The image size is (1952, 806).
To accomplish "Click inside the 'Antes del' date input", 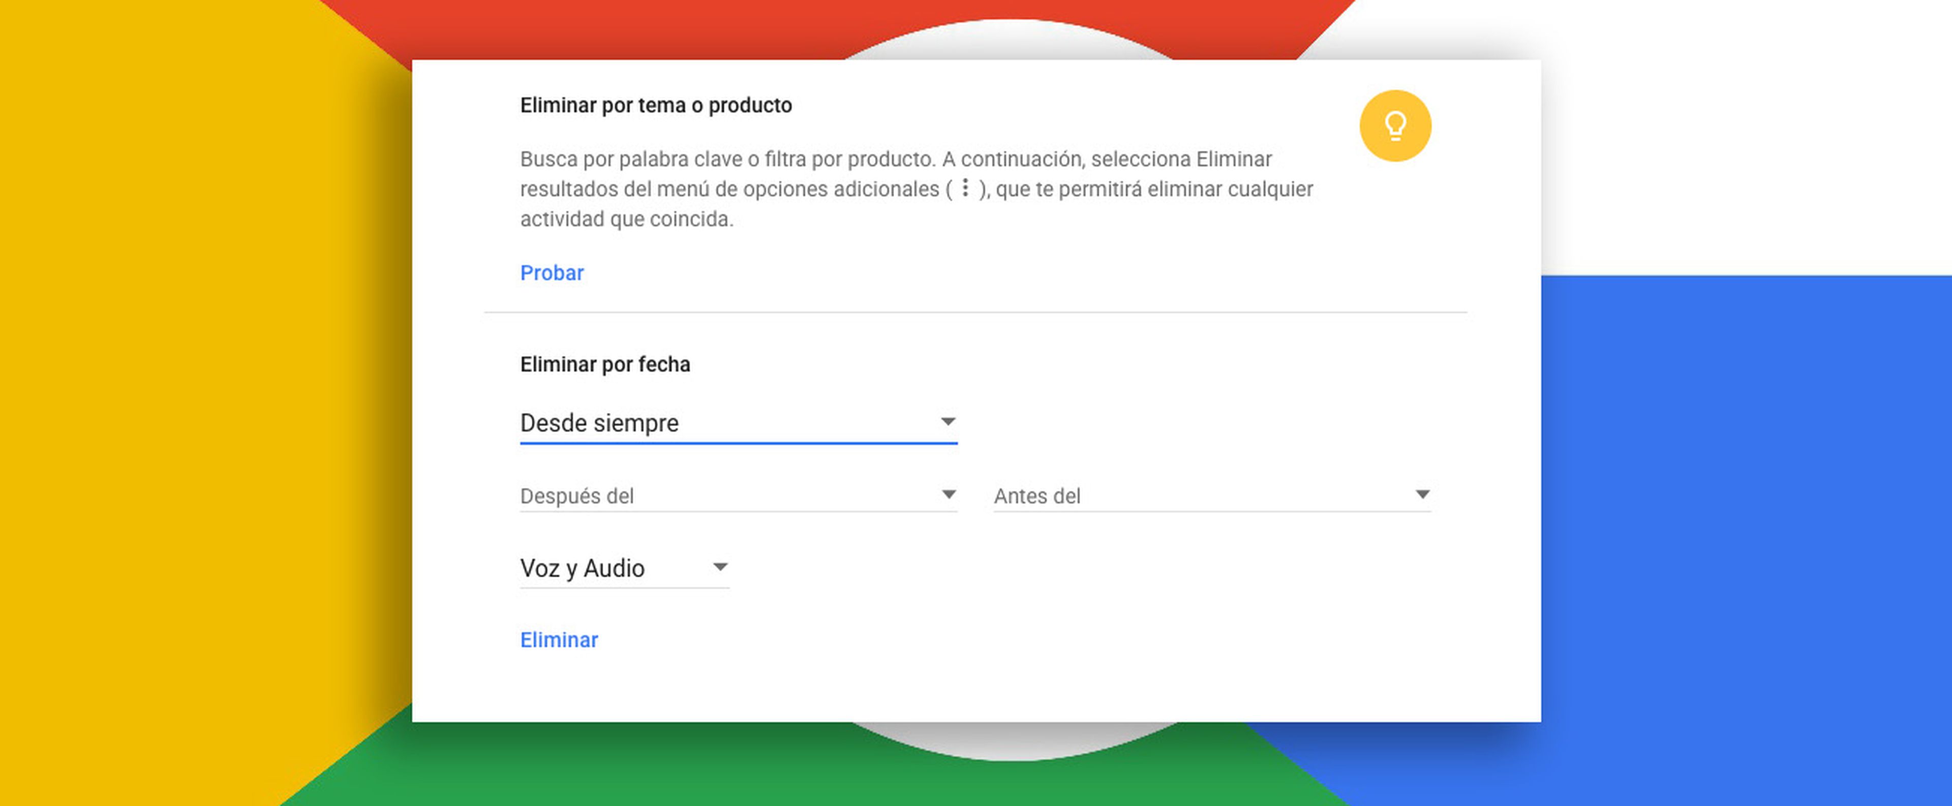I will click(1137, 497).
